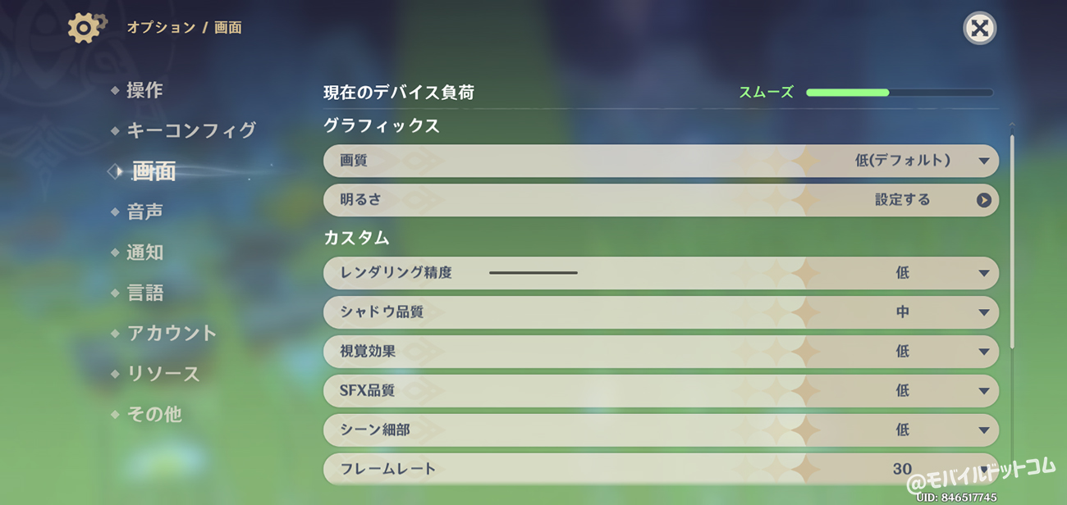Click the settings list vertical scrollbar
Screen dimensions: 1067x505
click(1012, 242)
